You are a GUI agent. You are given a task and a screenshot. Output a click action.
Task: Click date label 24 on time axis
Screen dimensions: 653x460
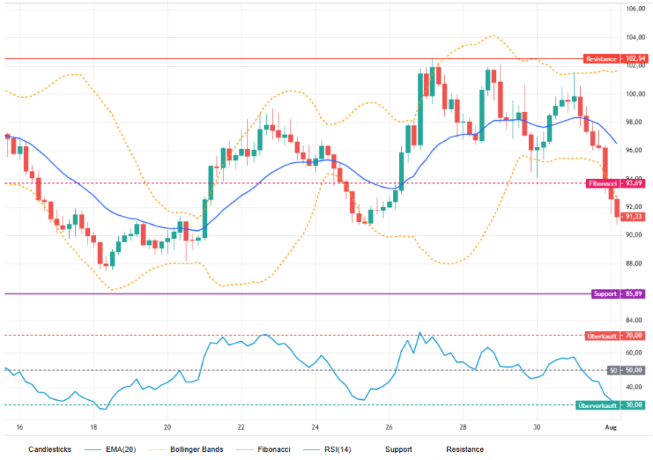pyautogui.click(x=315, y=427)
